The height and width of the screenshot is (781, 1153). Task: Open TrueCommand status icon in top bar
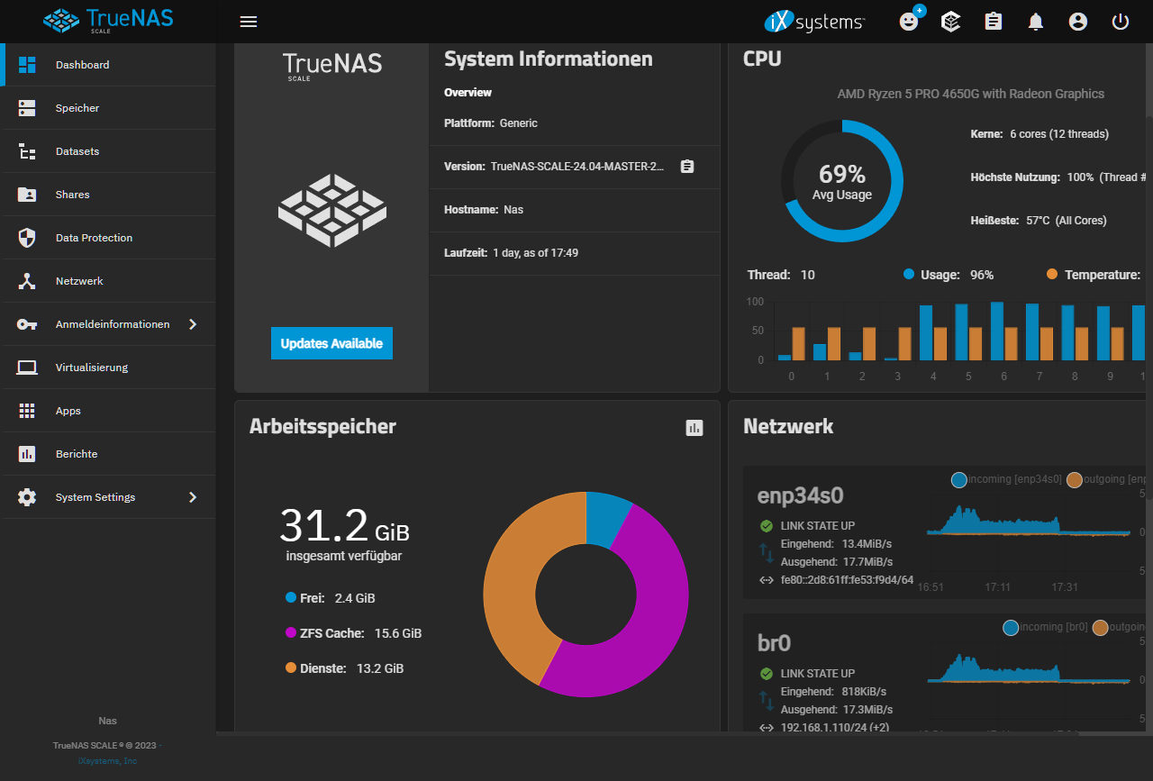pos(951,22)
